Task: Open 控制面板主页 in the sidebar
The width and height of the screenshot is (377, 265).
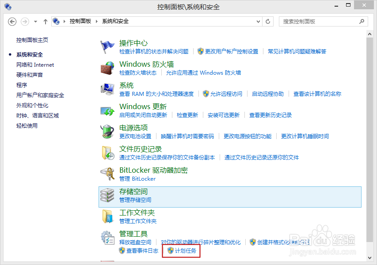Action: pyautogui.click(x=32, y=40)
